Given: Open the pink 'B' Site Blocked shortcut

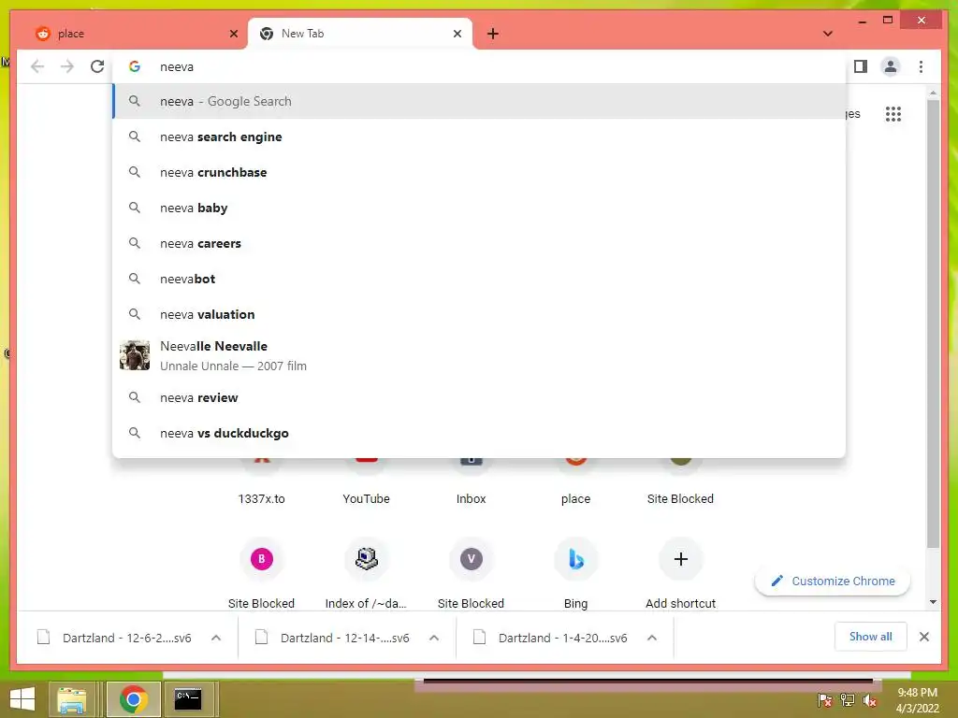Looking at the screenshot, I should pyautogui.click(x=262, y=573).
